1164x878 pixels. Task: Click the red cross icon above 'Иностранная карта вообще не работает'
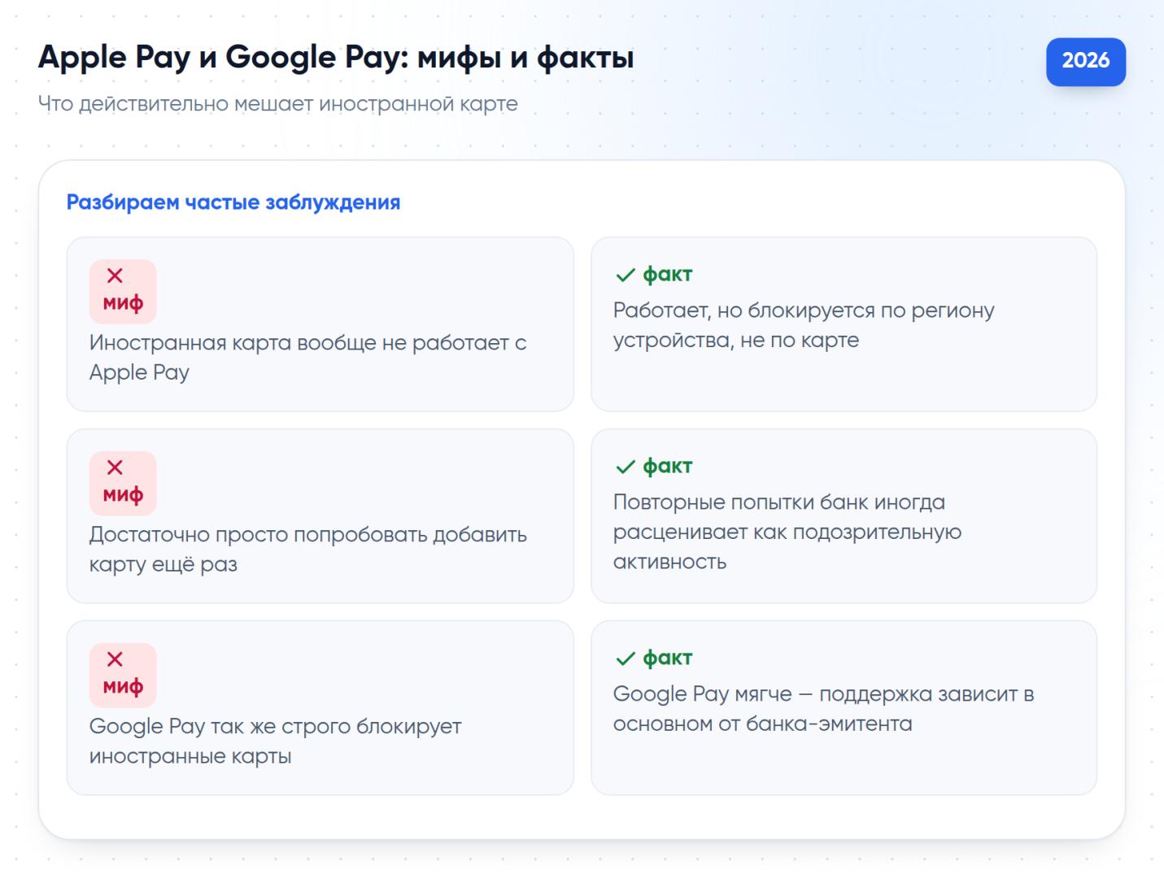[115, 276]
